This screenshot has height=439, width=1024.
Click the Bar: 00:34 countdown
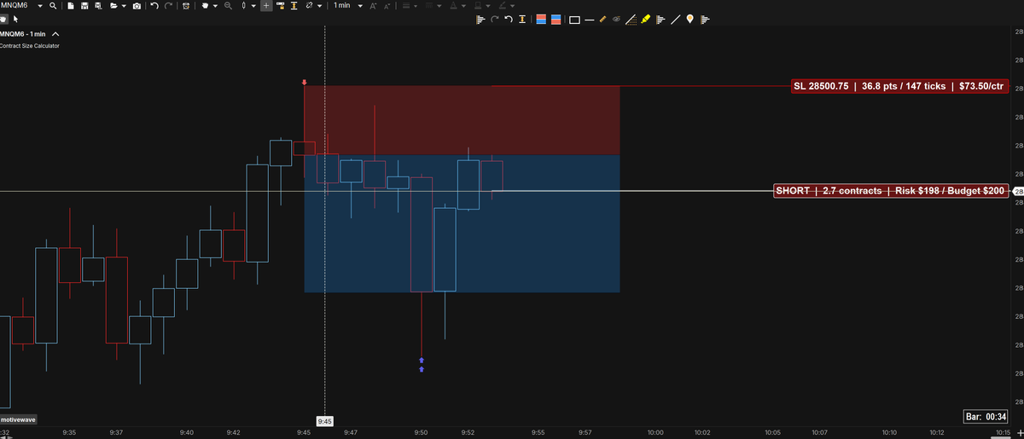986,417
